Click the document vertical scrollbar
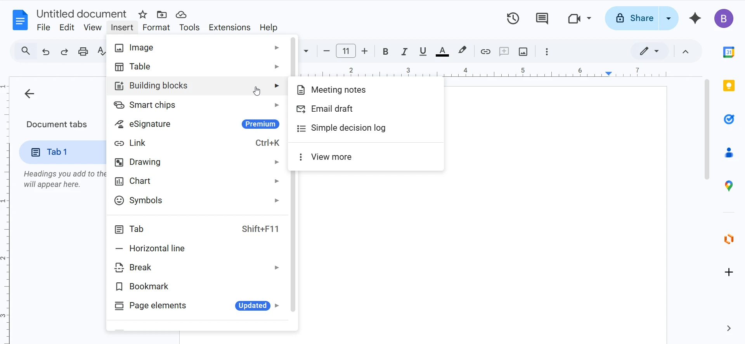The width and height of the screenshot is (745, 344). [707, 129]
